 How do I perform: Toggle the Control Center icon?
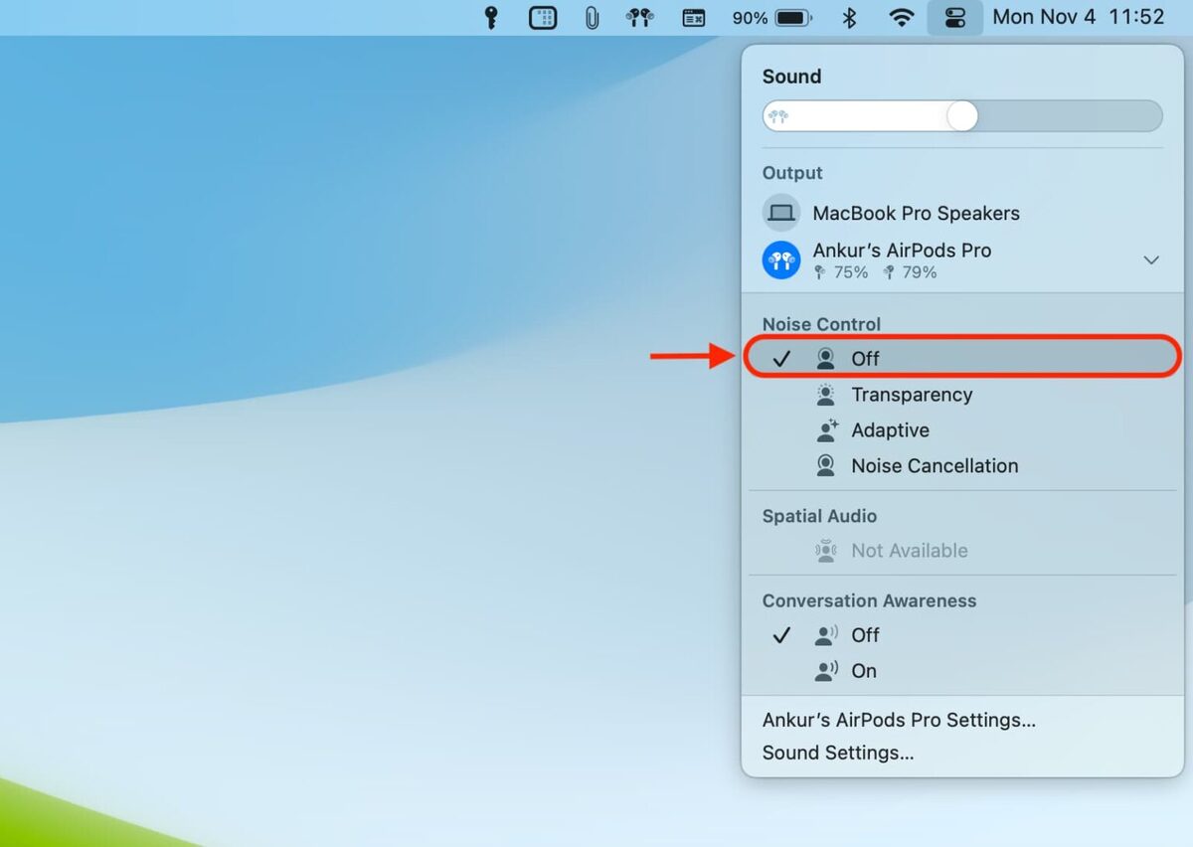click(x=954, y=18)
